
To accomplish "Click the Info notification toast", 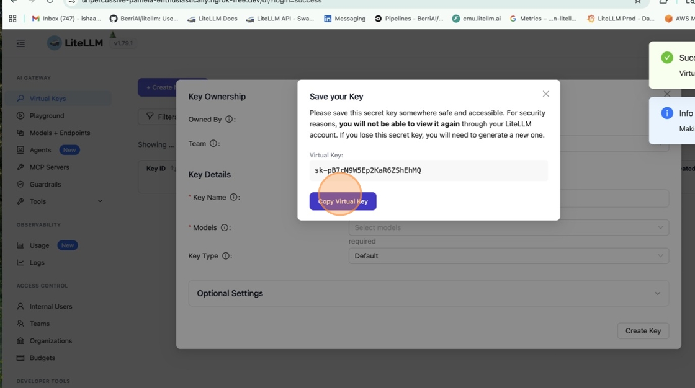I will (x=672, y=120).
